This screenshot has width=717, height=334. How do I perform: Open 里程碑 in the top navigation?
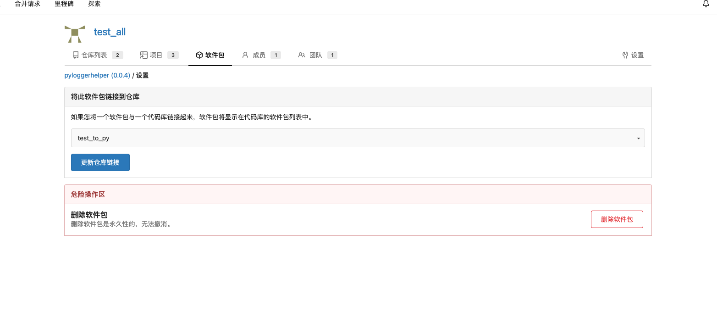(64, 4)
